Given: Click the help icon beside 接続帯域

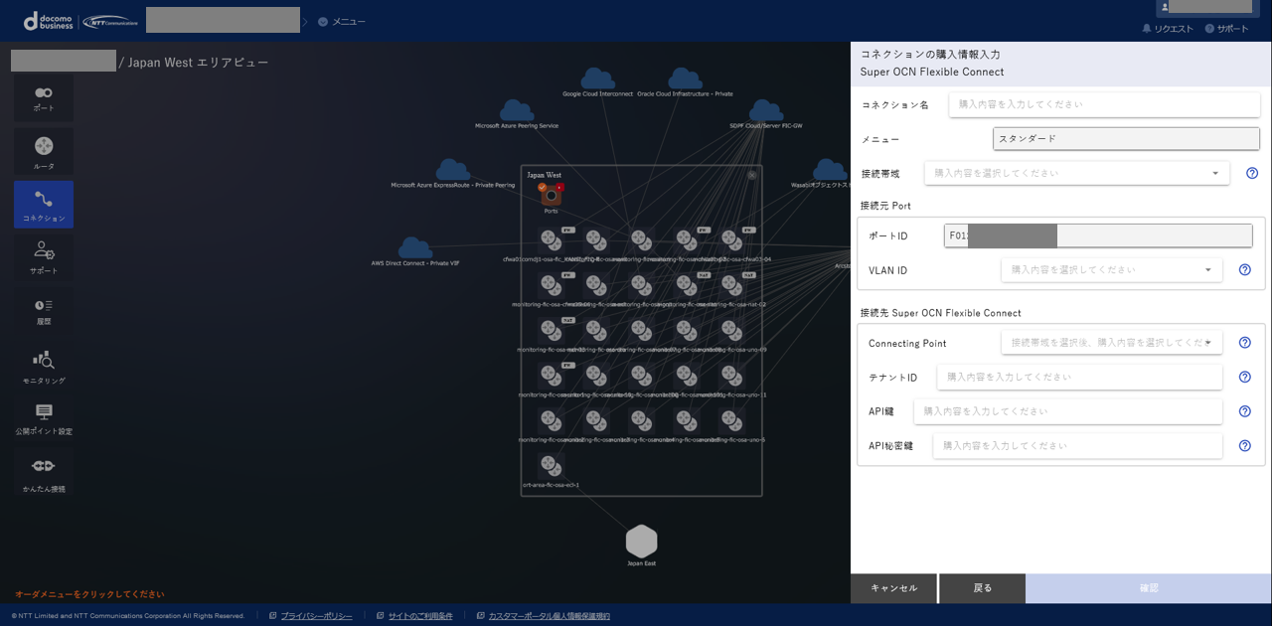Looking at the screenshot, I should tap(1252, 173).
